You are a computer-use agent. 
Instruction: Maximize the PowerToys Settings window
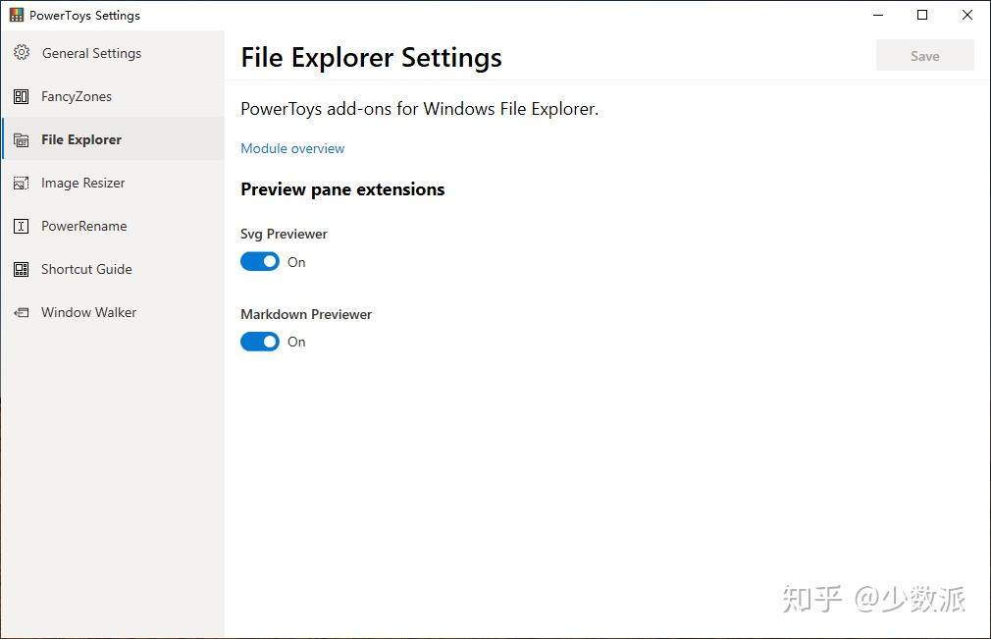click(x=922, y=15)
